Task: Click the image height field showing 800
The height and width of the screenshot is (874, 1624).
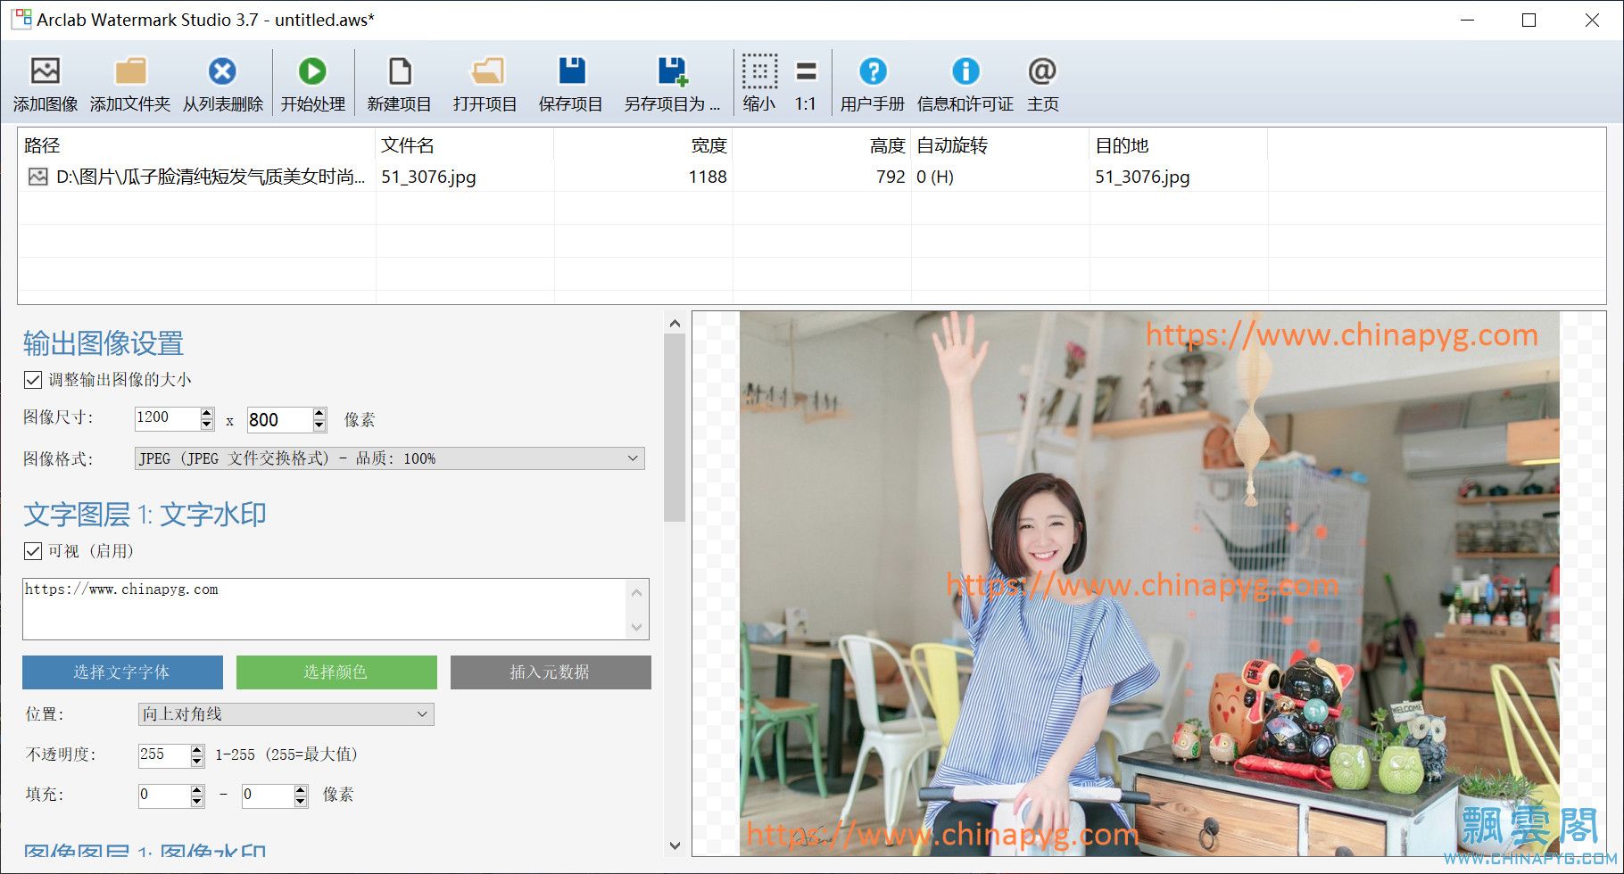Action: [x=279, y=419]
